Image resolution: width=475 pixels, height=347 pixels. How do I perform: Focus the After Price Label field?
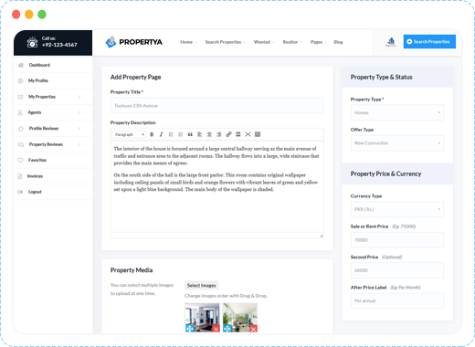[397, 300]
